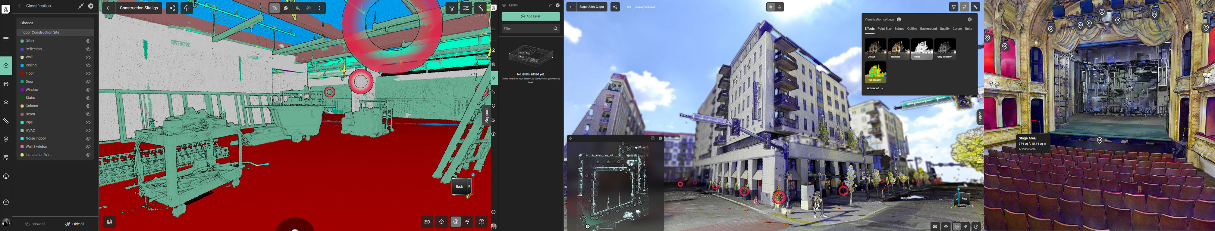
Task: Toggle visibility of the Ceiling class
Action: point(88,65)
